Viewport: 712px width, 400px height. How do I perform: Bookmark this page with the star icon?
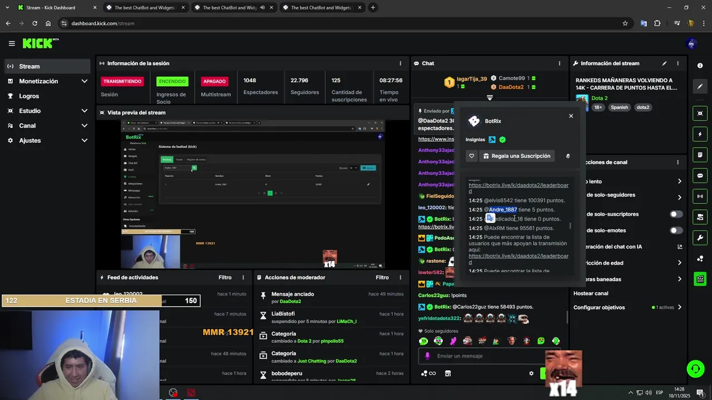coord(625,23)
